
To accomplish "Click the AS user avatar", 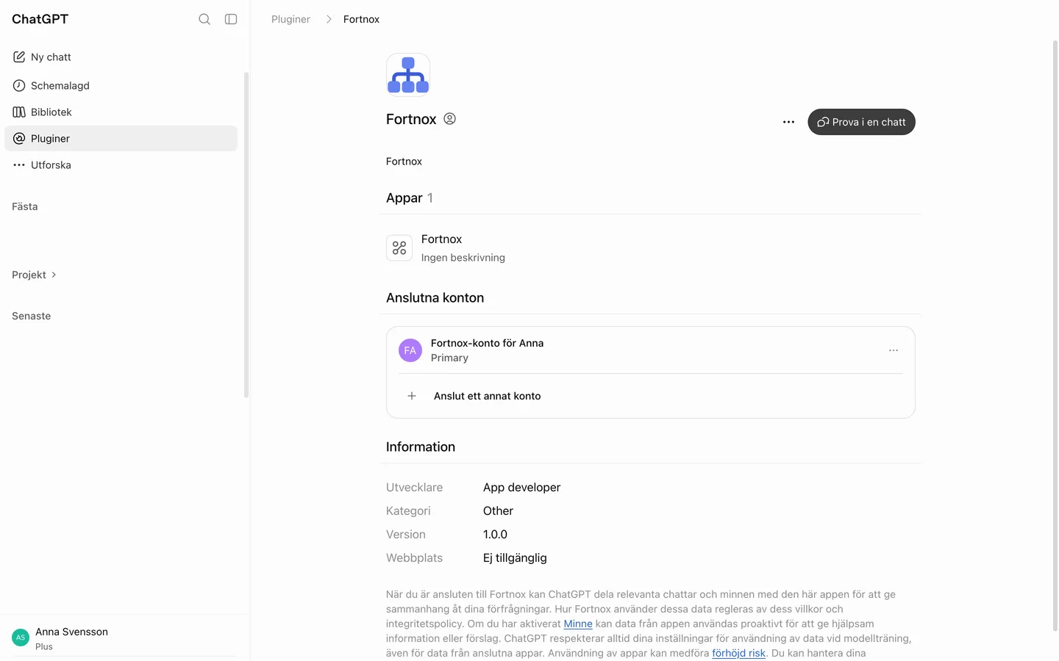I will coord(21,637).
